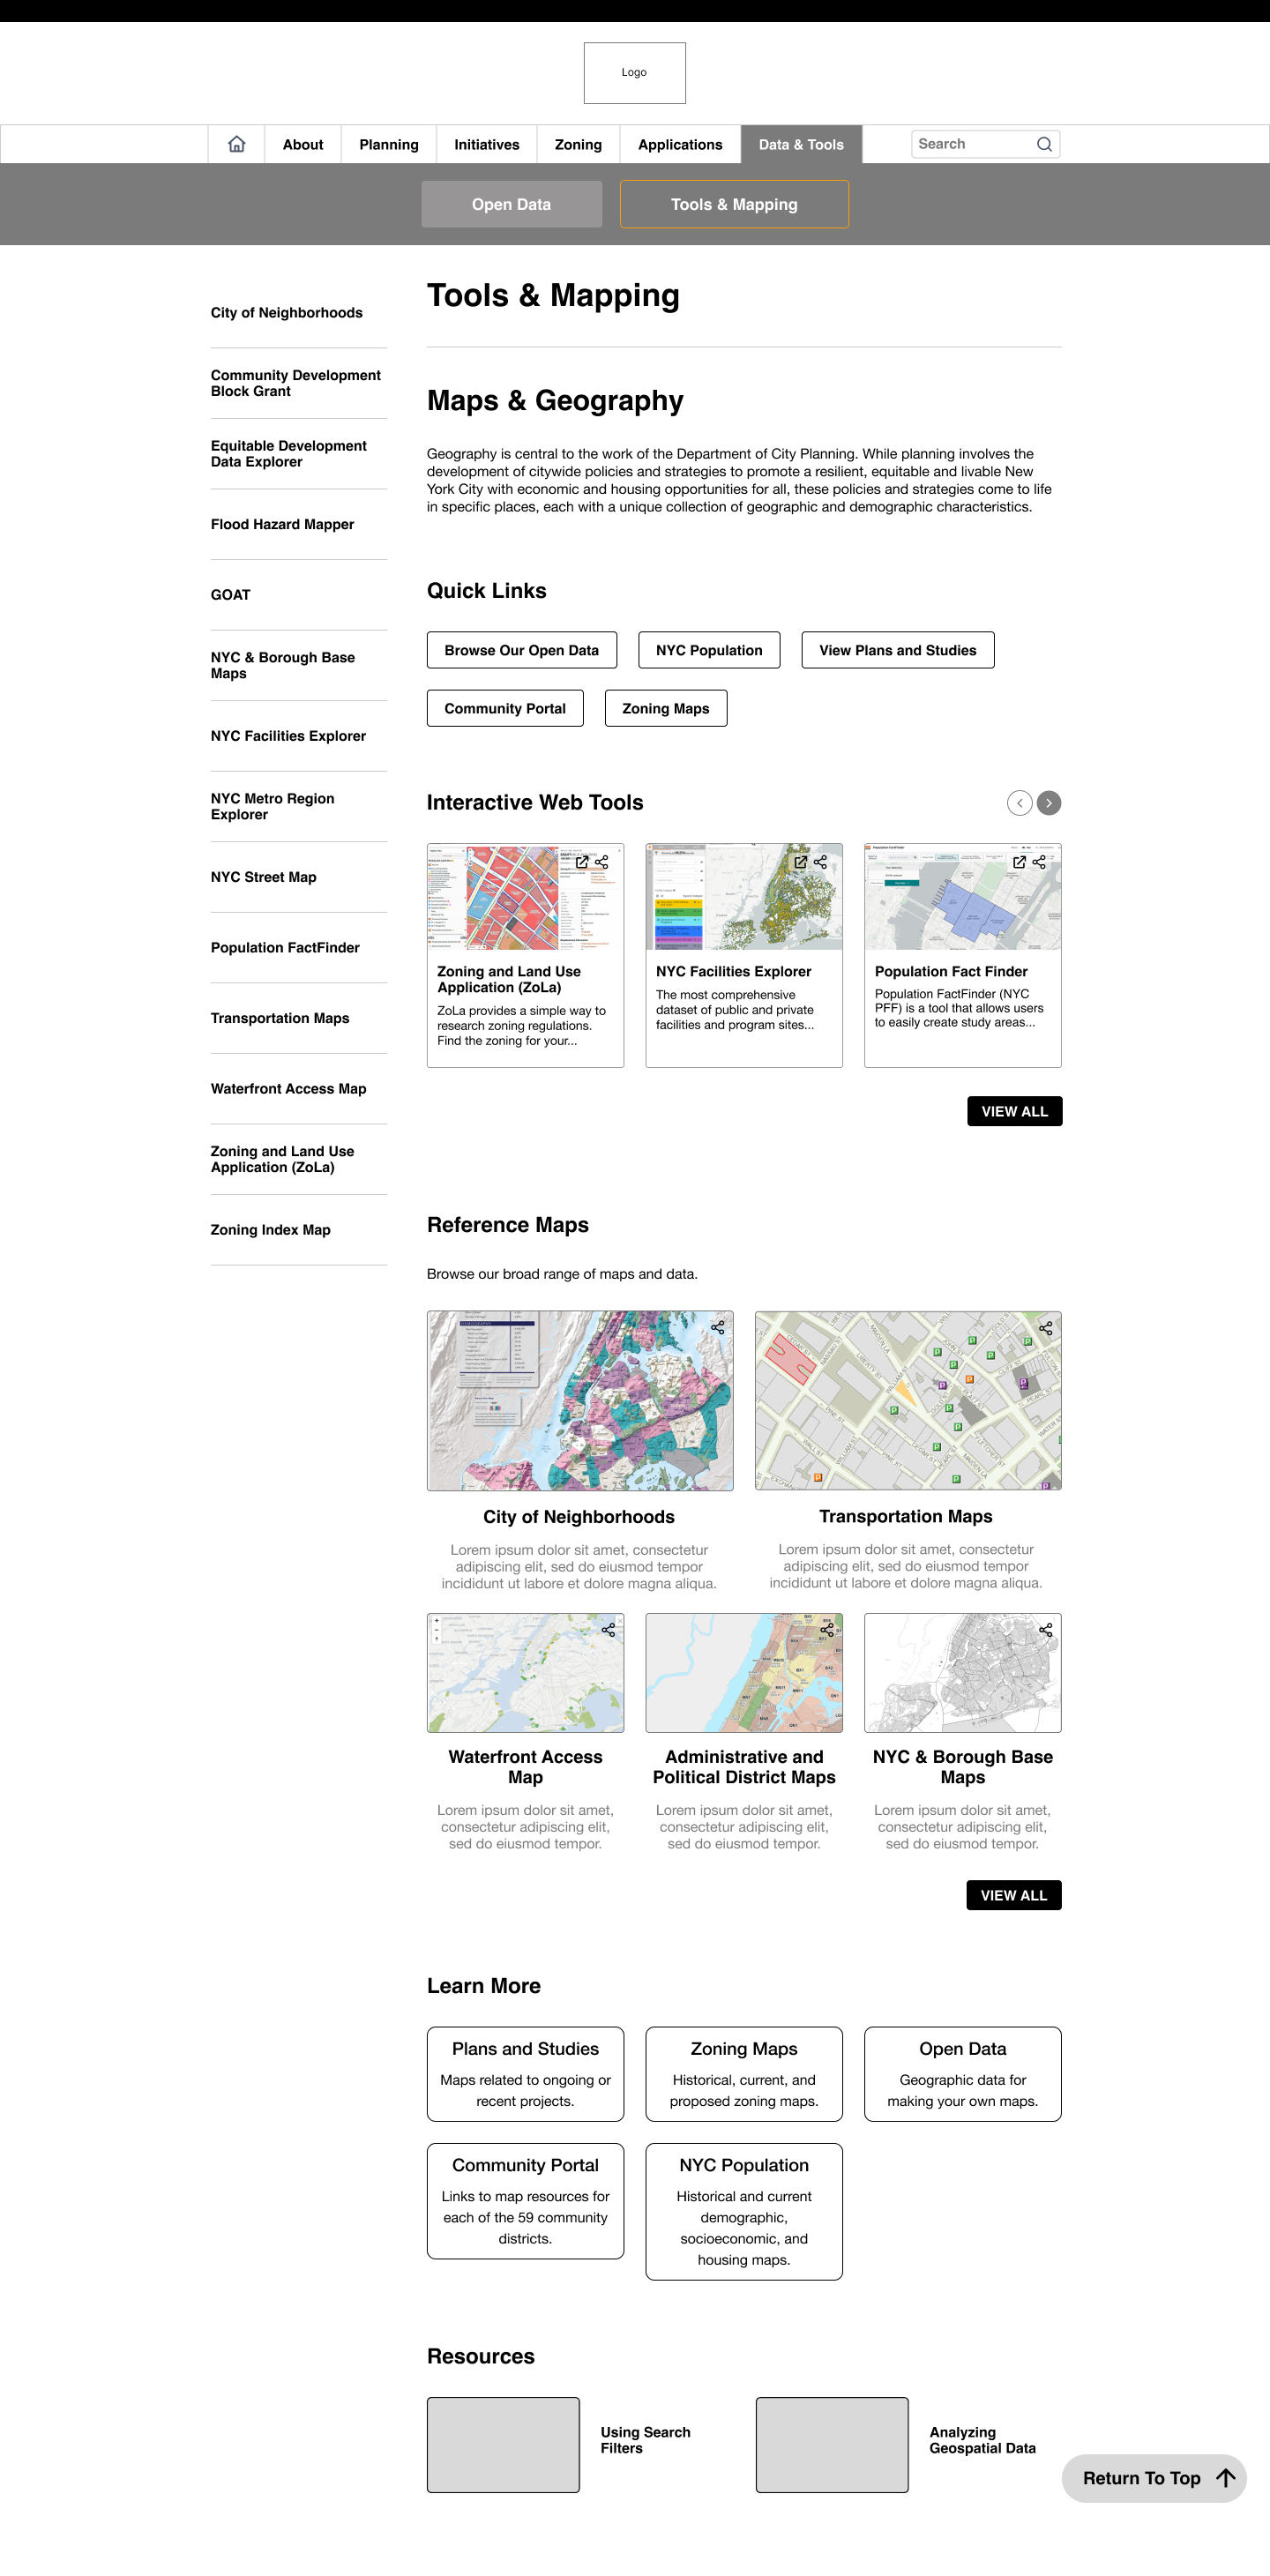
Task: Open NYC Street Map sidebar link
Action: (263, 877)
